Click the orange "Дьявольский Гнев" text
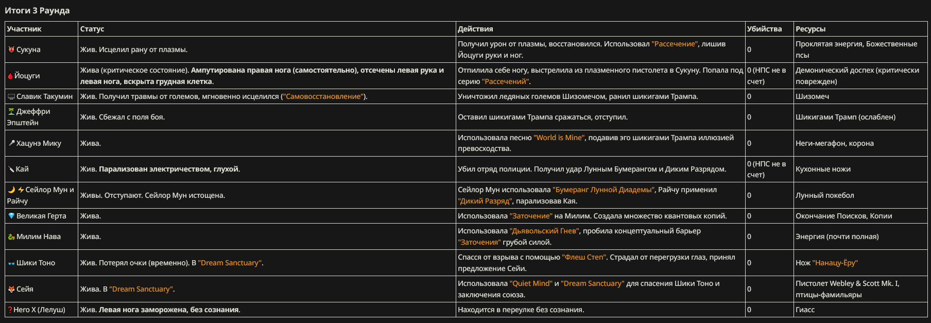Screen dimensions: 931x323 (544, 231)
